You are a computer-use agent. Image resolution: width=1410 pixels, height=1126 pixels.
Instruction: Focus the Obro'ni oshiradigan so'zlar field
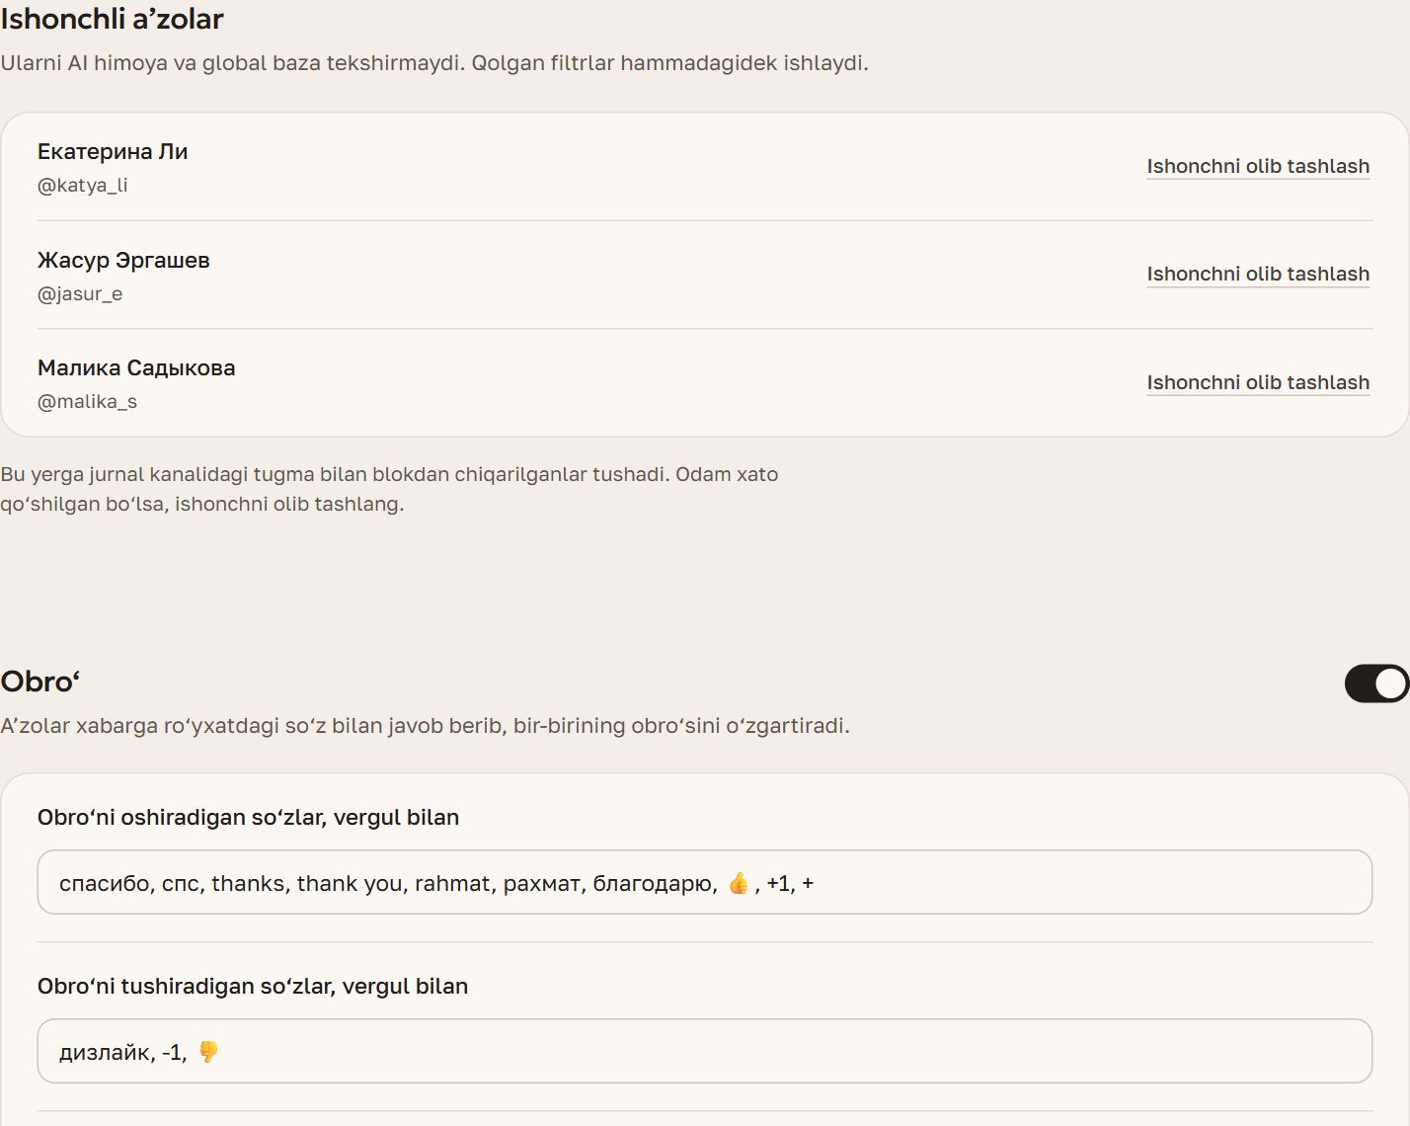tap(705, 882)
